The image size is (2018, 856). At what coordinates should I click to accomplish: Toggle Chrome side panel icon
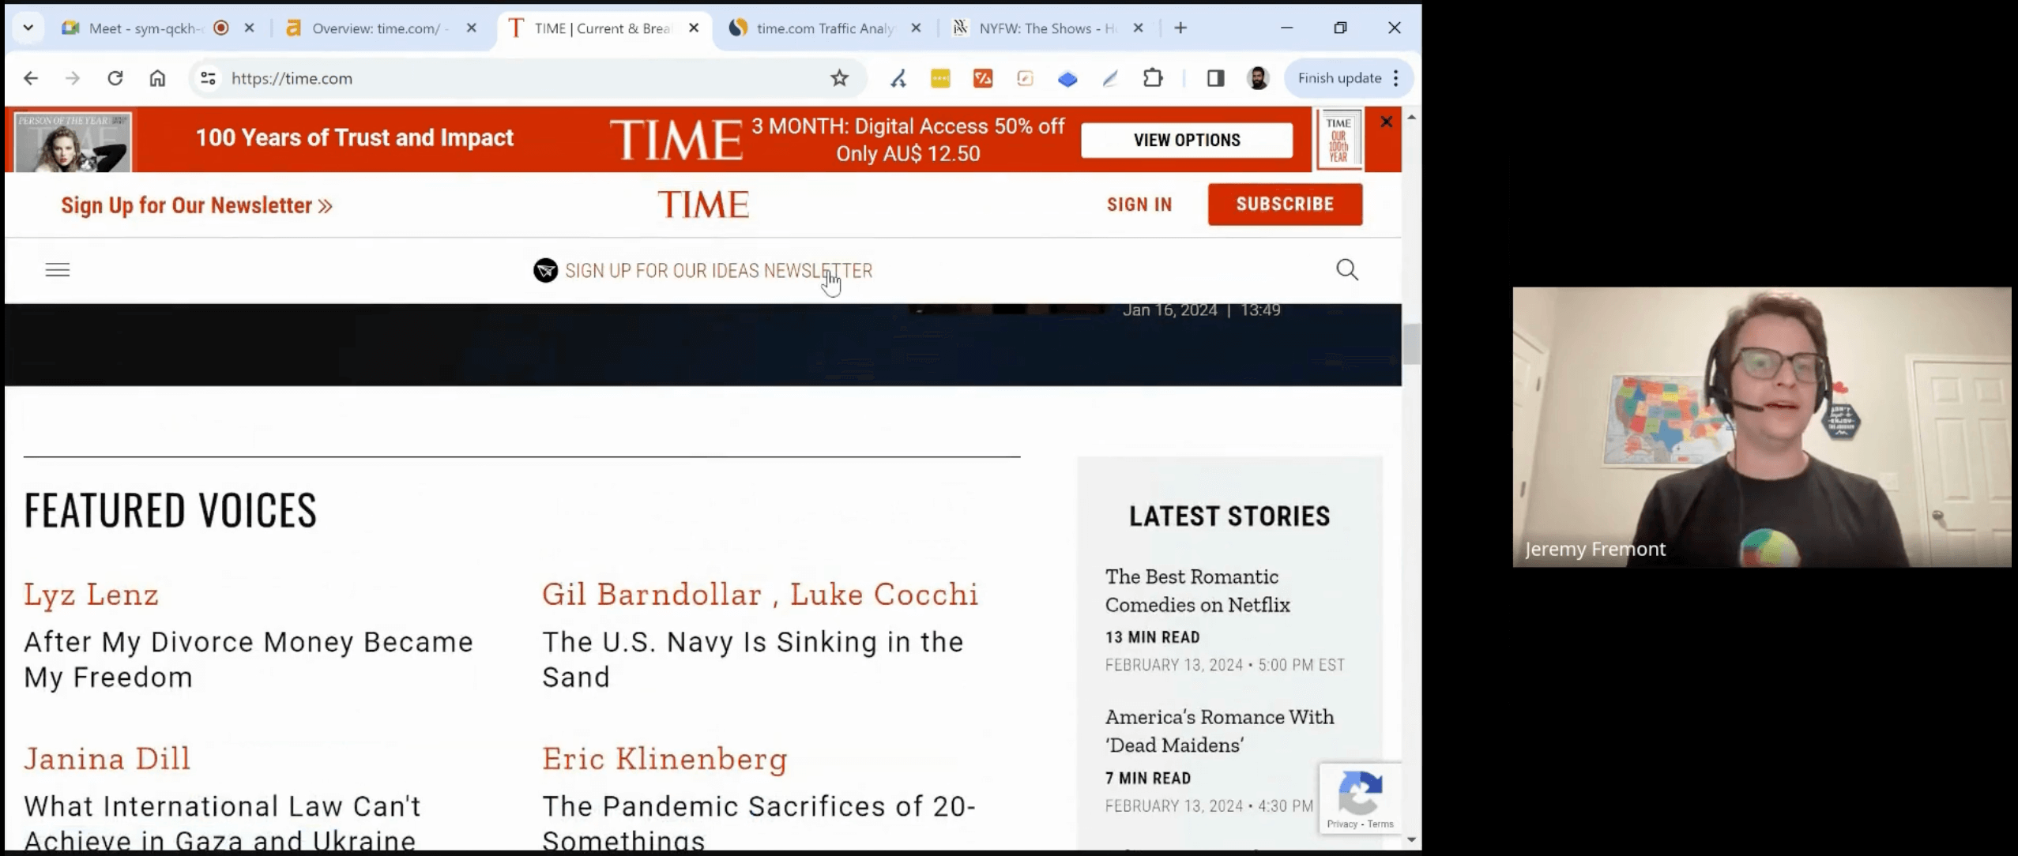[x=1215, y=78]
